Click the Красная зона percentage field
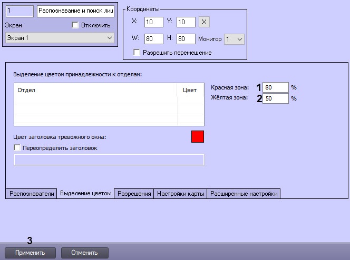350x260 pixels. pos(275,87)
